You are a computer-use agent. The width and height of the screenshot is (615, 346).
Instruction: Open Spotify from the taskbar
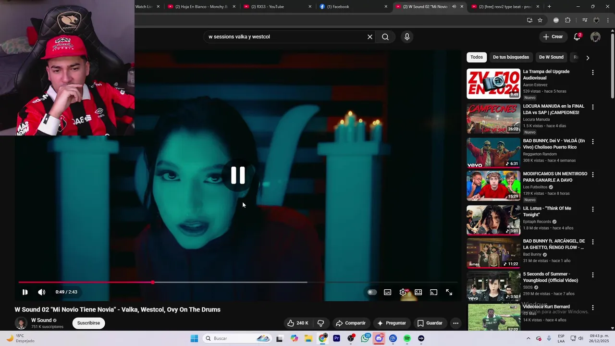[407, 338]
